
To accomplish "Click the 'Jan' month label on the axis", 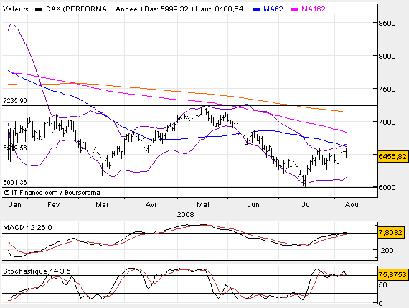I will coord(15,205).
